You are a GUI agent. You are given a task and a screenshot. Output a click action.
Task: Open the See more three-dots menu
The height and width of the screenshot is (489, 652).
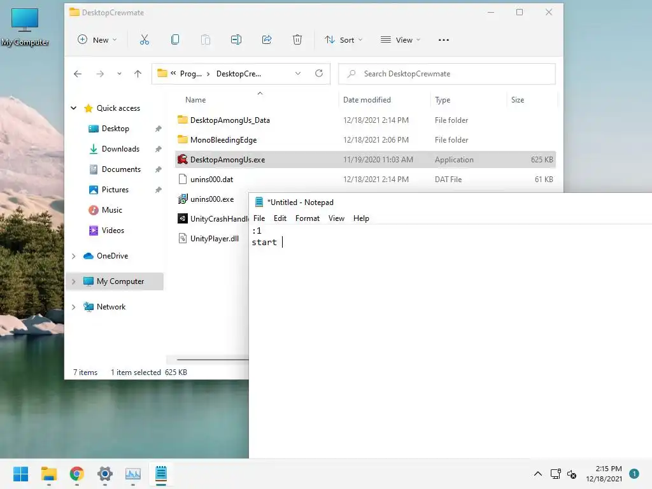[x=444, y=40]
